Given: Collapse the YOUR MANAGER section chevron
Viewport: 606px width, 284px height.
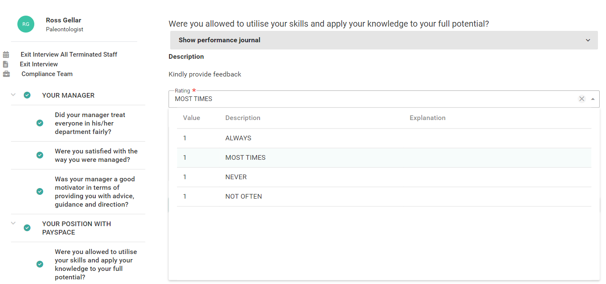Looking at the screenshot, I should (13, 95).
